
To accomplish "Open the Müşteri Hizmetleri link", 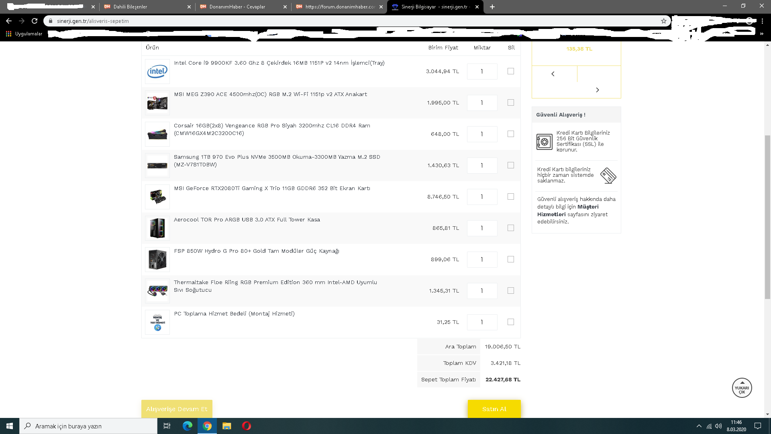I will point(568,211).
